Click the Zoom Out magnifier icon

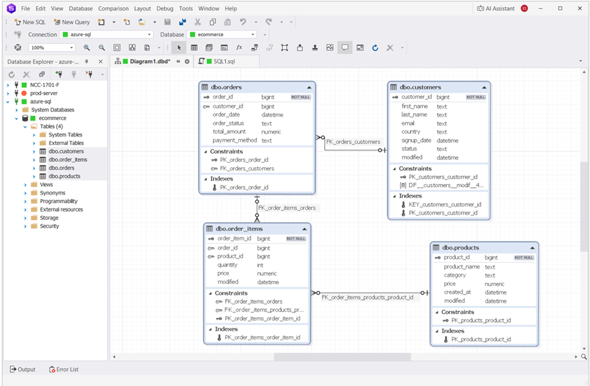click(x=102, y=48)
